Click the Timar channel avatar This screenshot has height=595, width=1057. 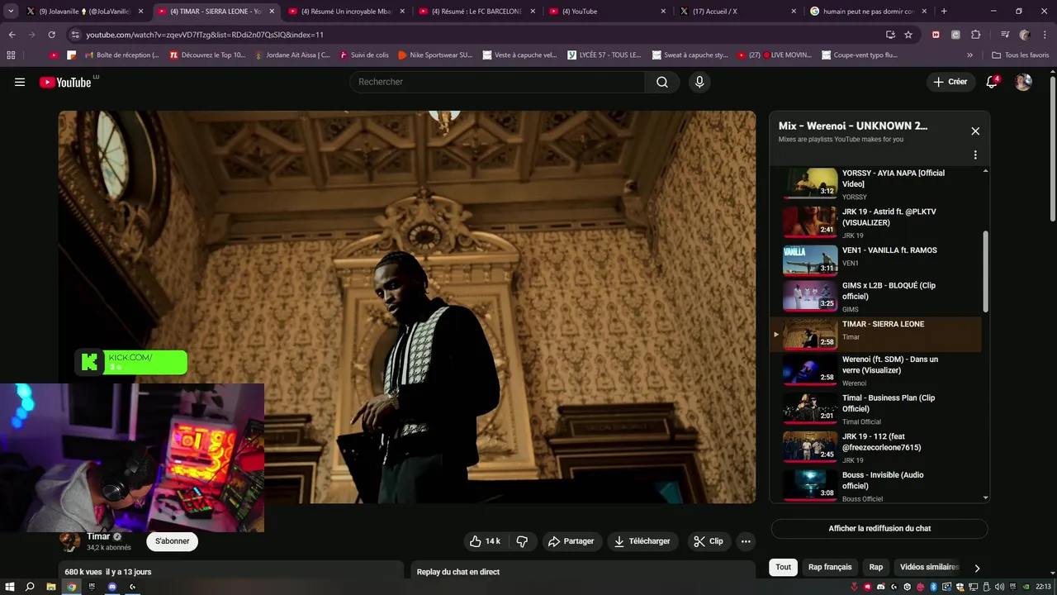pos(70,541)
